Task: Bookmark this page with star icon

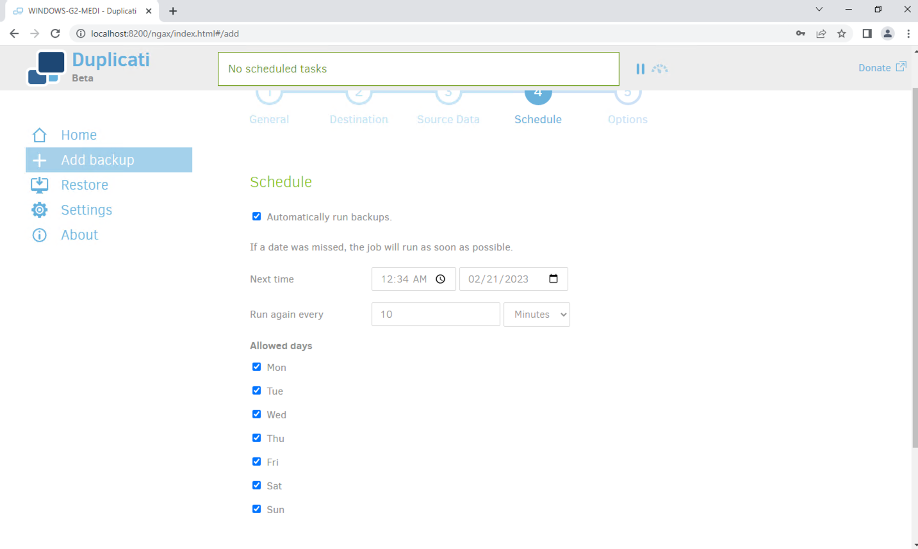Action: 842,33
